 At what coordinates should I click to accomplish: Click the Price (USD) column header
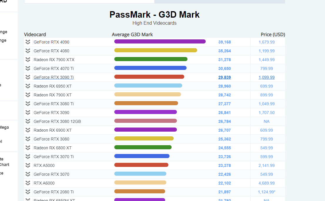point(273,34)
